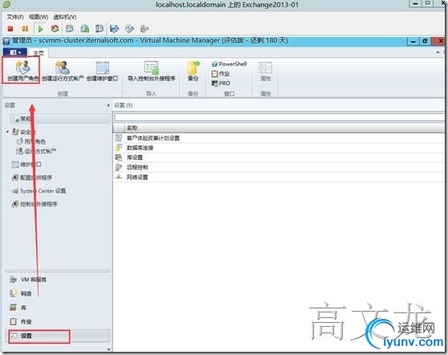Pause the virtual machine
Screen dimensions: 448x355
(25, 29)
